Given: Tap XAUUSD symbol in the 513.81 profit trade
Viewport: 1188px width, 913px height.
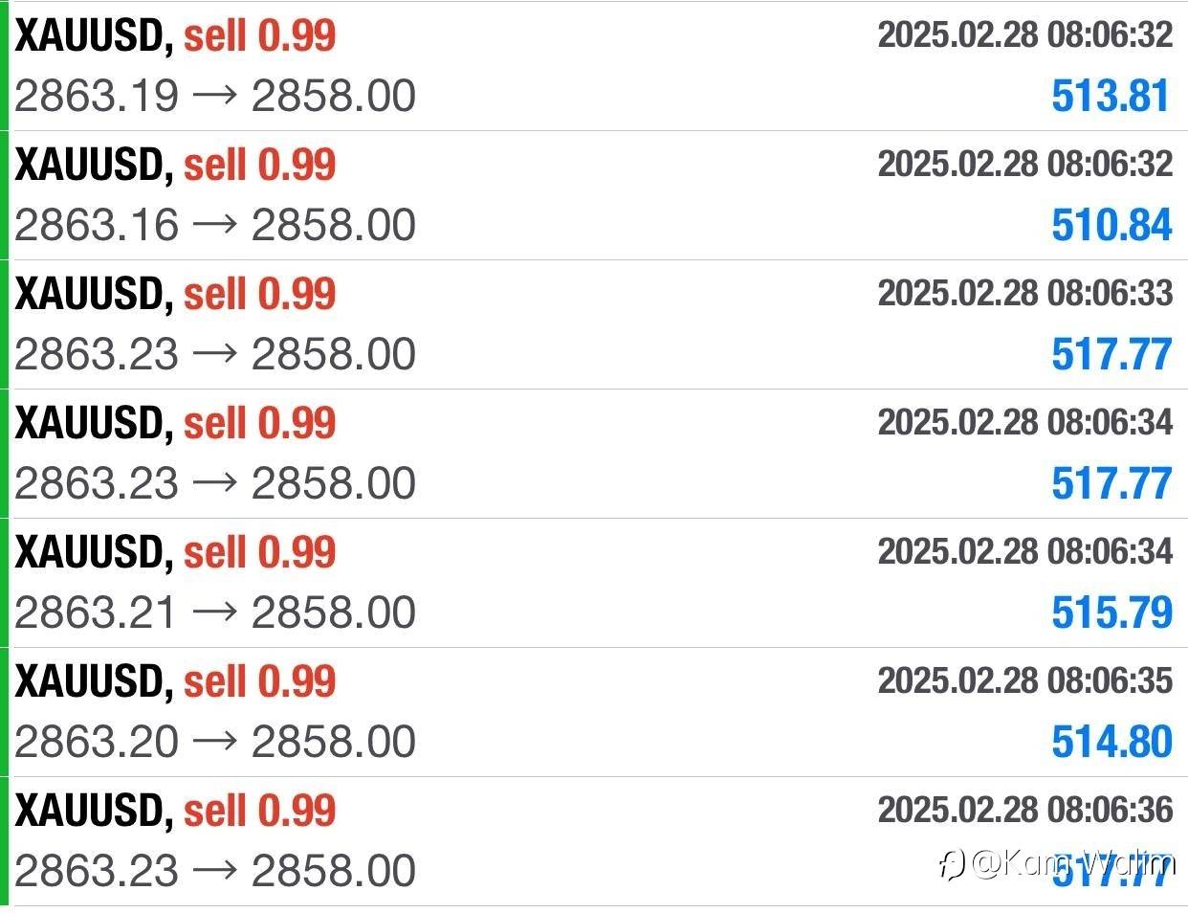Looking at the screenshot, I should [x=93, y=36].
